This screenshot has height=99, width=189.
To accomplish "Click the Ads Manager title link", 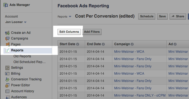I will [x=20, y=5].
